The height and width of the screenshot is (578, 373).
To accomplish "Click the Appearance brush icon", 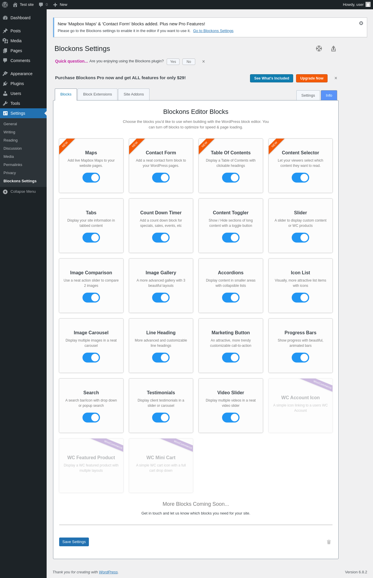I will (5, 74).
